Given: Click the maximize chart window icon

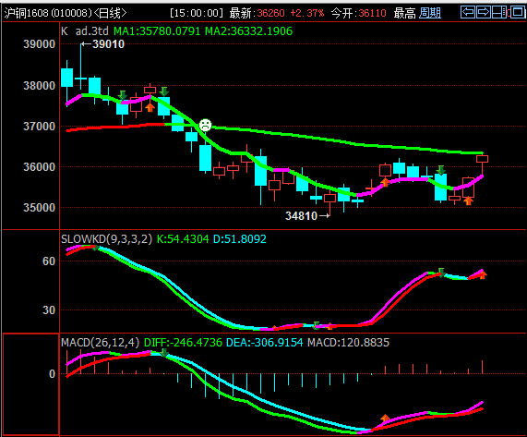Looking at the screenshot, I should pyautogui.click(x=517, y=12).
